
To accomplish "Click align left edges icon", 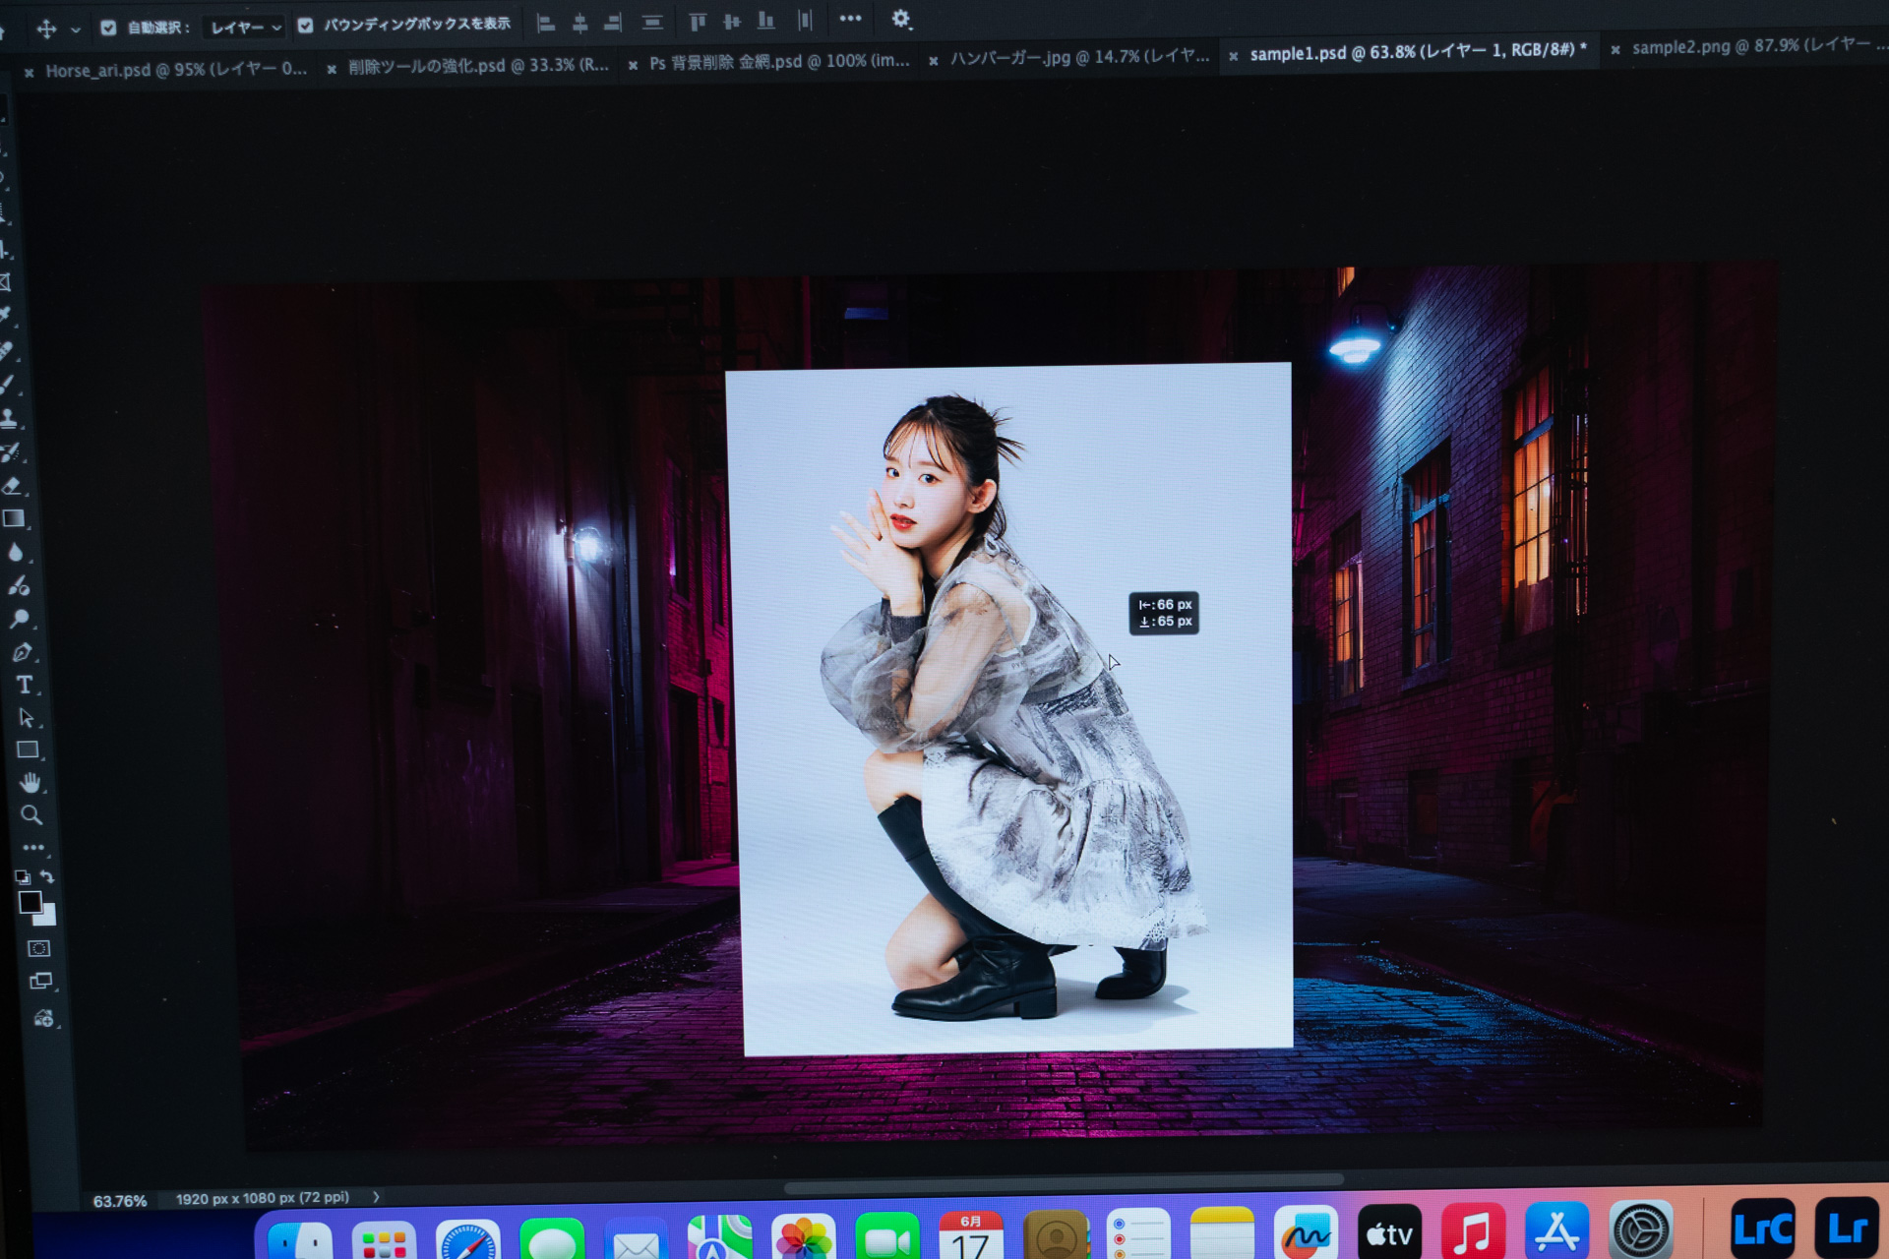I will pyautogui.click(x=546, y=24).
